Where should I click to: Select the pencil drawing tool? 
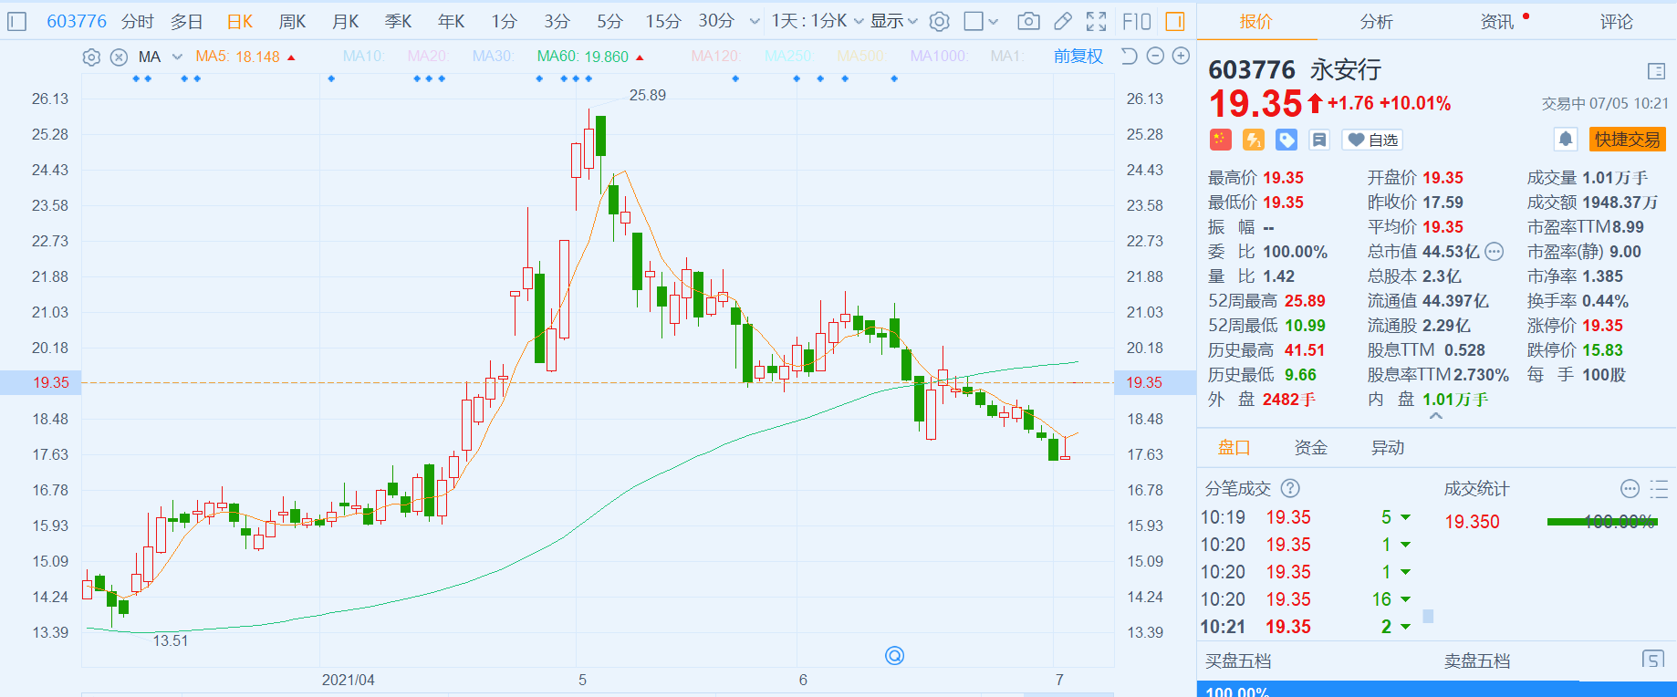click(x=1063, y=21)
